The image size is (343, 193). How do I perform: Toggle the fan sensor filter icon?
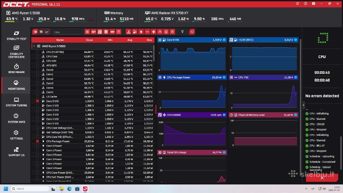pos(153,32)
